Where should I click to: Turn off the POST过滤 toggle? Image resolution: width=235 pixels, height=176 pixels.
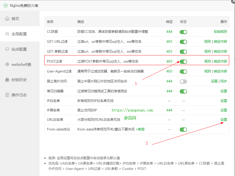(183, 62)
